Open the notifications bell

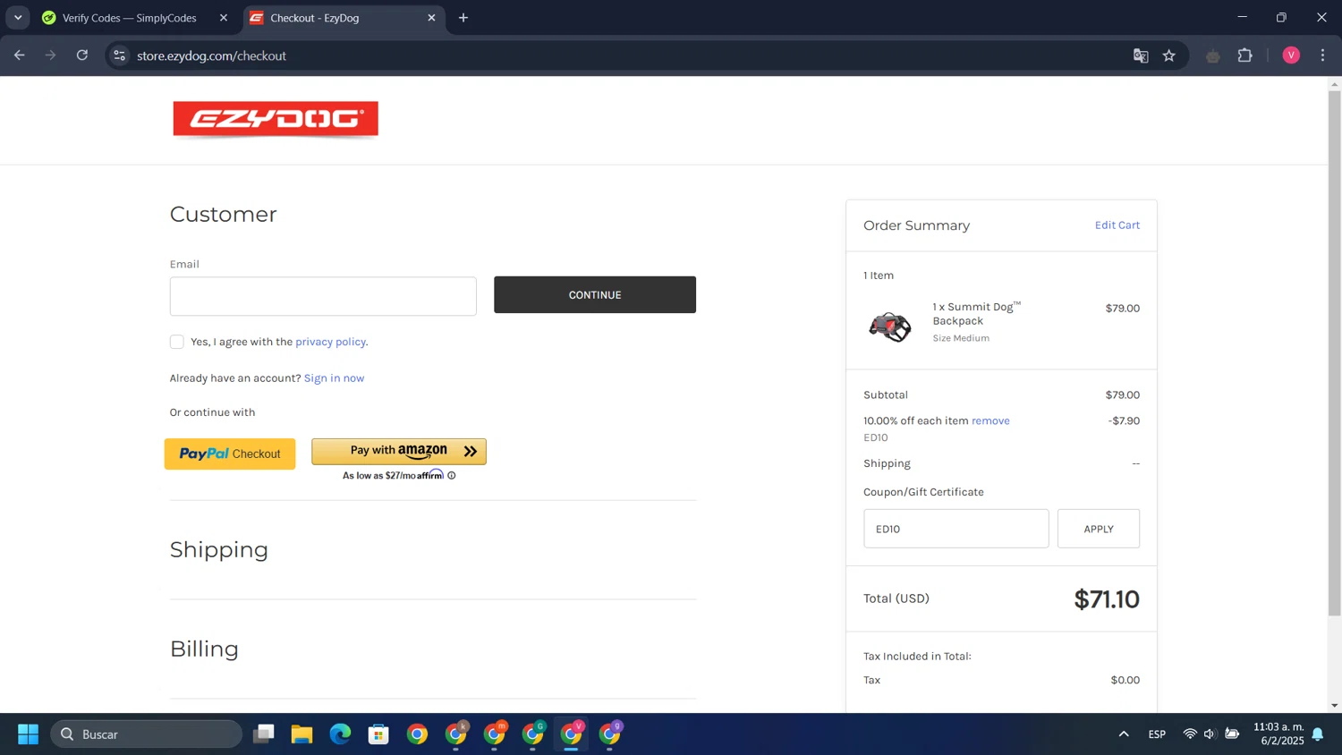click(x=1318, y=734)
